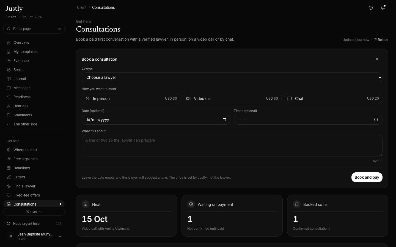The height and width of the screenshot is (247, 396).
Task: Open the date picker calendar icon
Action: [224, 120]
